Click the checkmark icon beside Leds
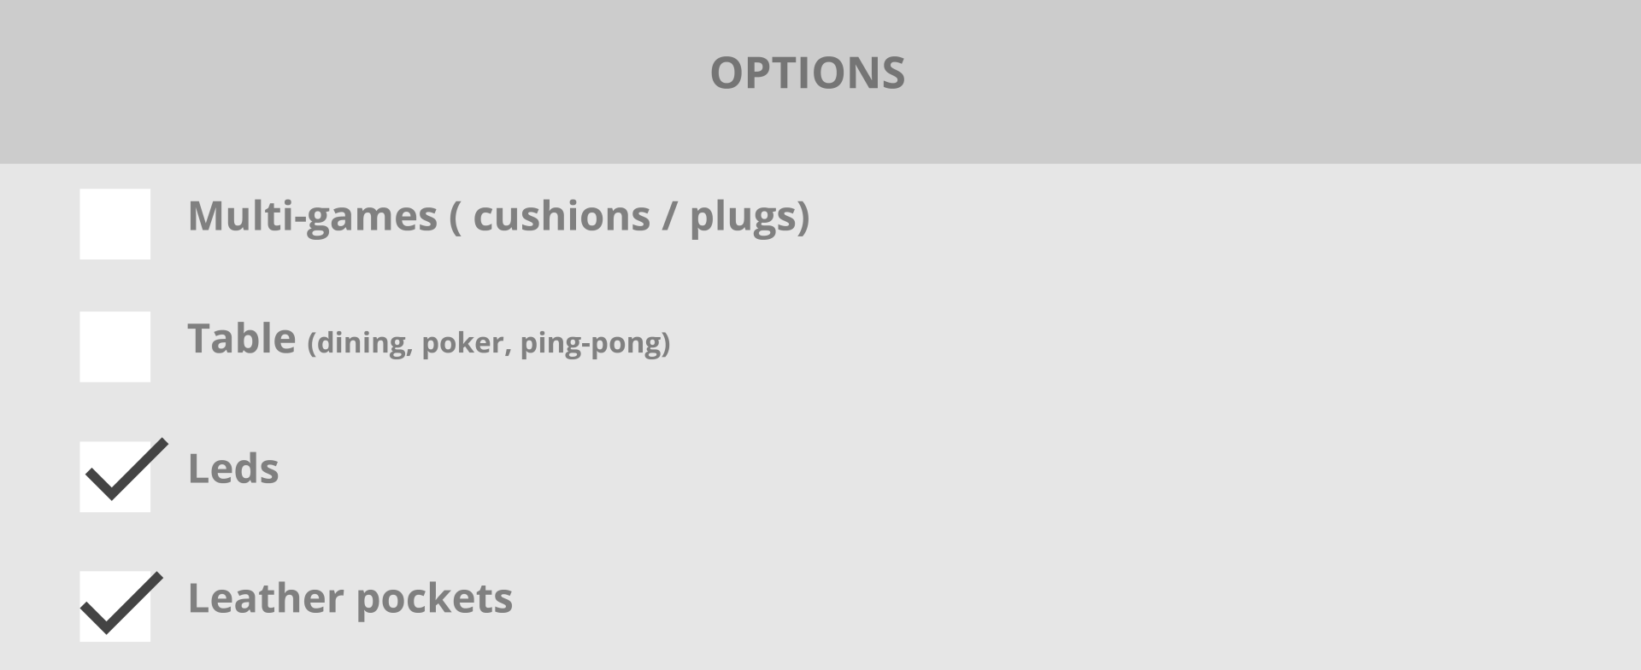The image size is (1641, 670). [126, 469]
